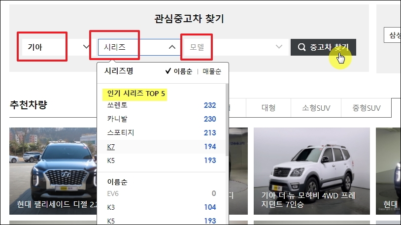The height and width of the screenshot is (225, 401).
Task: Click the 232 count beside 쏘렌토
Action: [x=210, y=105]
